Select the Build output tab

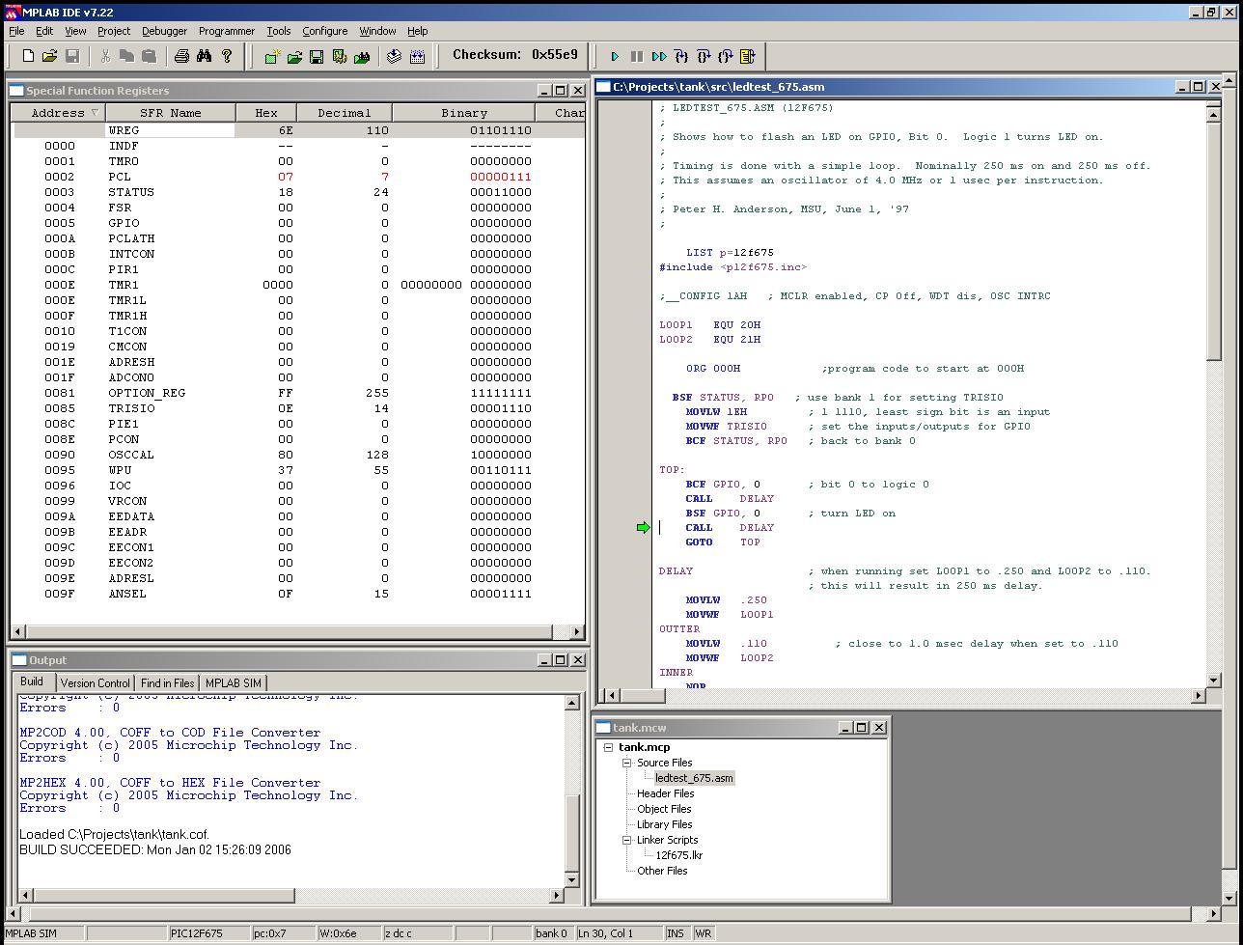pos(32,681)
